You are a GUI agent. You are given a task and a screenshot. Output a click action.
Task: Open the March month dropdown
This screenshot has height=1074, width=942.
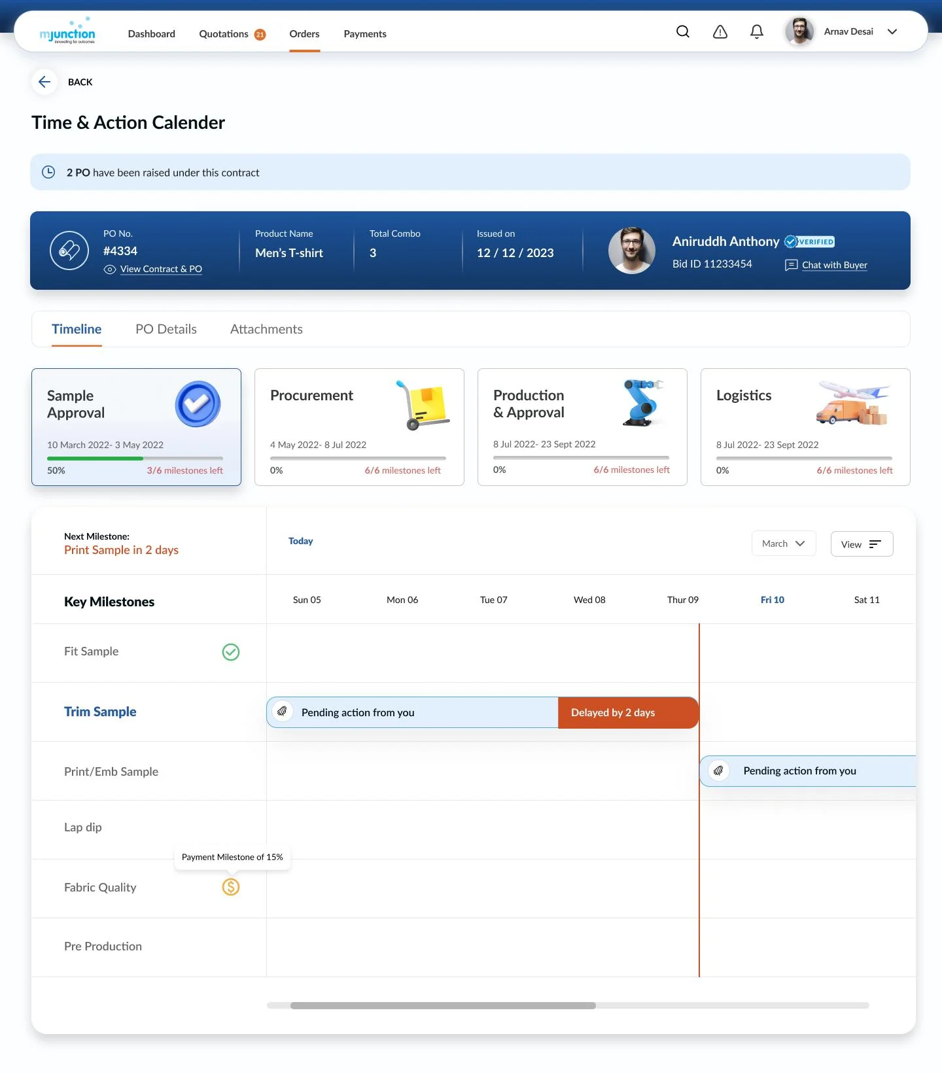point(784,544)
